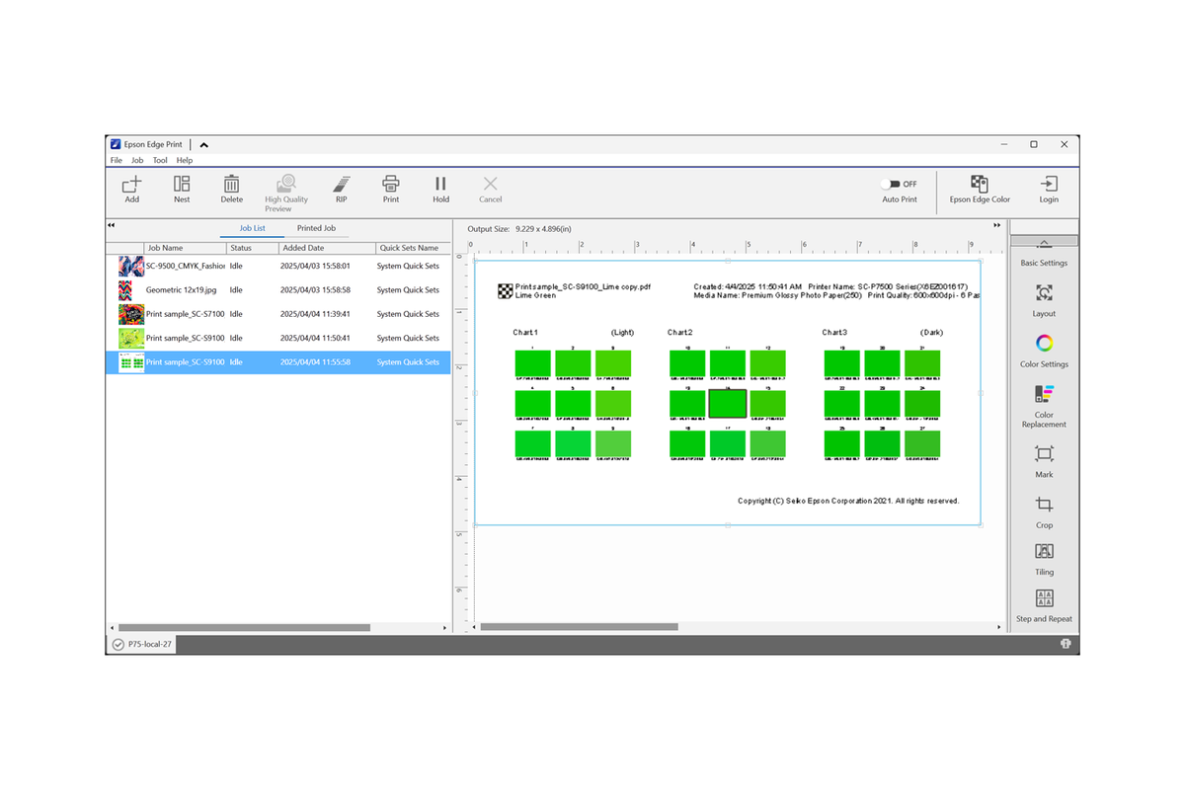Screen dimensions: 1185x790
Task: Click patch 1 in Chart1
Action: [x=532, y=363]
